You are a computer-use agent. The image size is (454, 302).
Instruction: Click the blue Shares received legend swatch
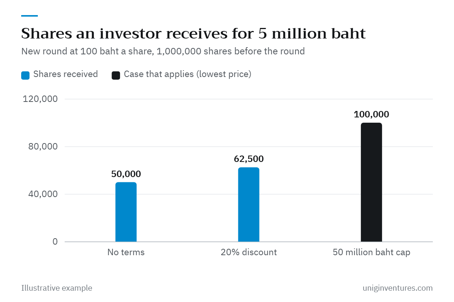[25, 75]
